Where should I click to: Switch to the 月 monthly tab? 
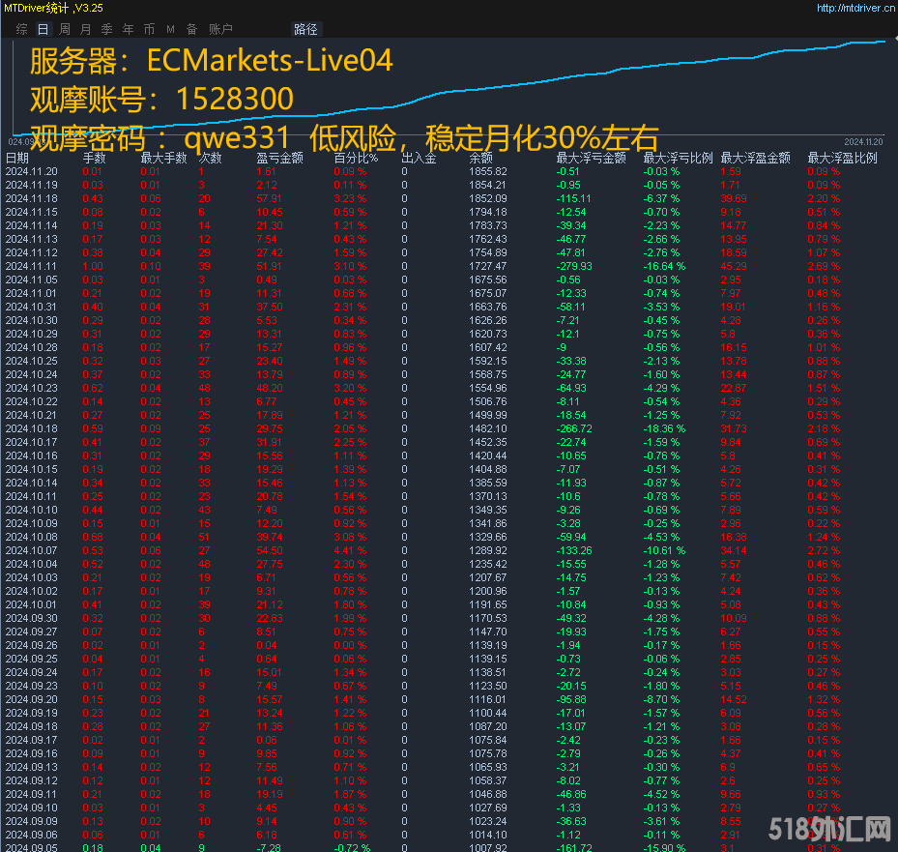click(86, 29)
